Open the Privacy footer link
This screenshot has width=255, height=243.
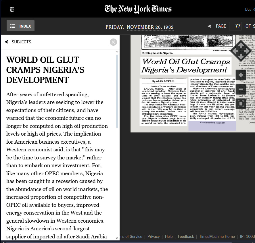[154, 236]
